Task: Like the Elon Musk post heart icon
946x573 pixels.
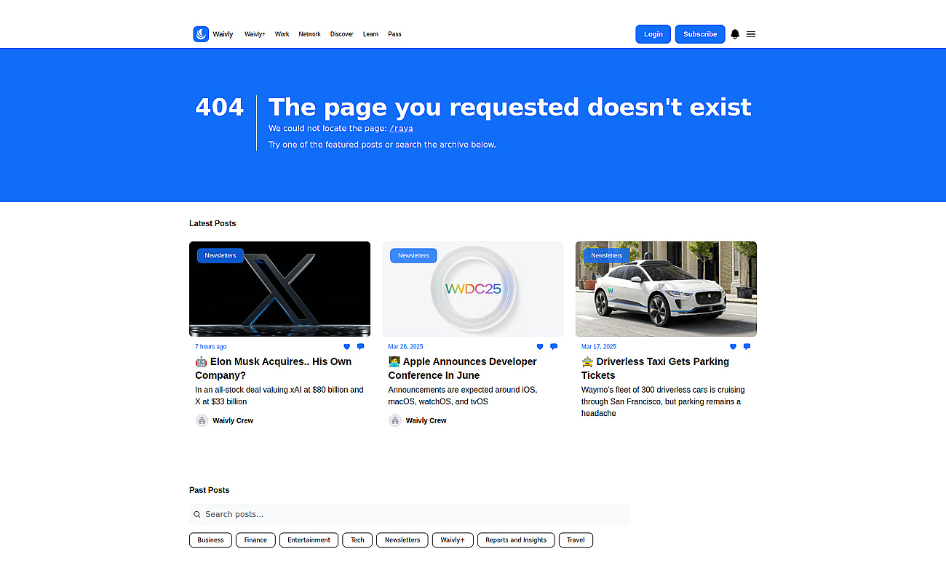Action: point(346,347)
